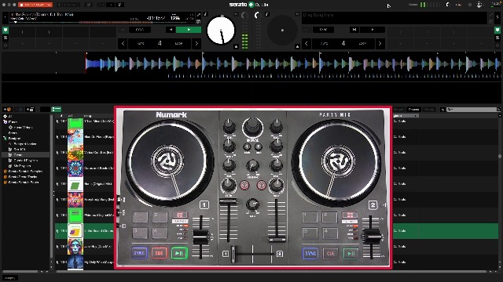
Task: Open the sampler tab icon on deck 2
Action: tap(497, 38)
